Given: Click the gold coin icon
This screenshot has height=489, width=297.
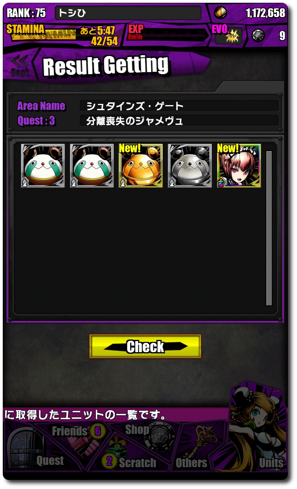Looking at the screenshot, I should [x=221, y=13].
